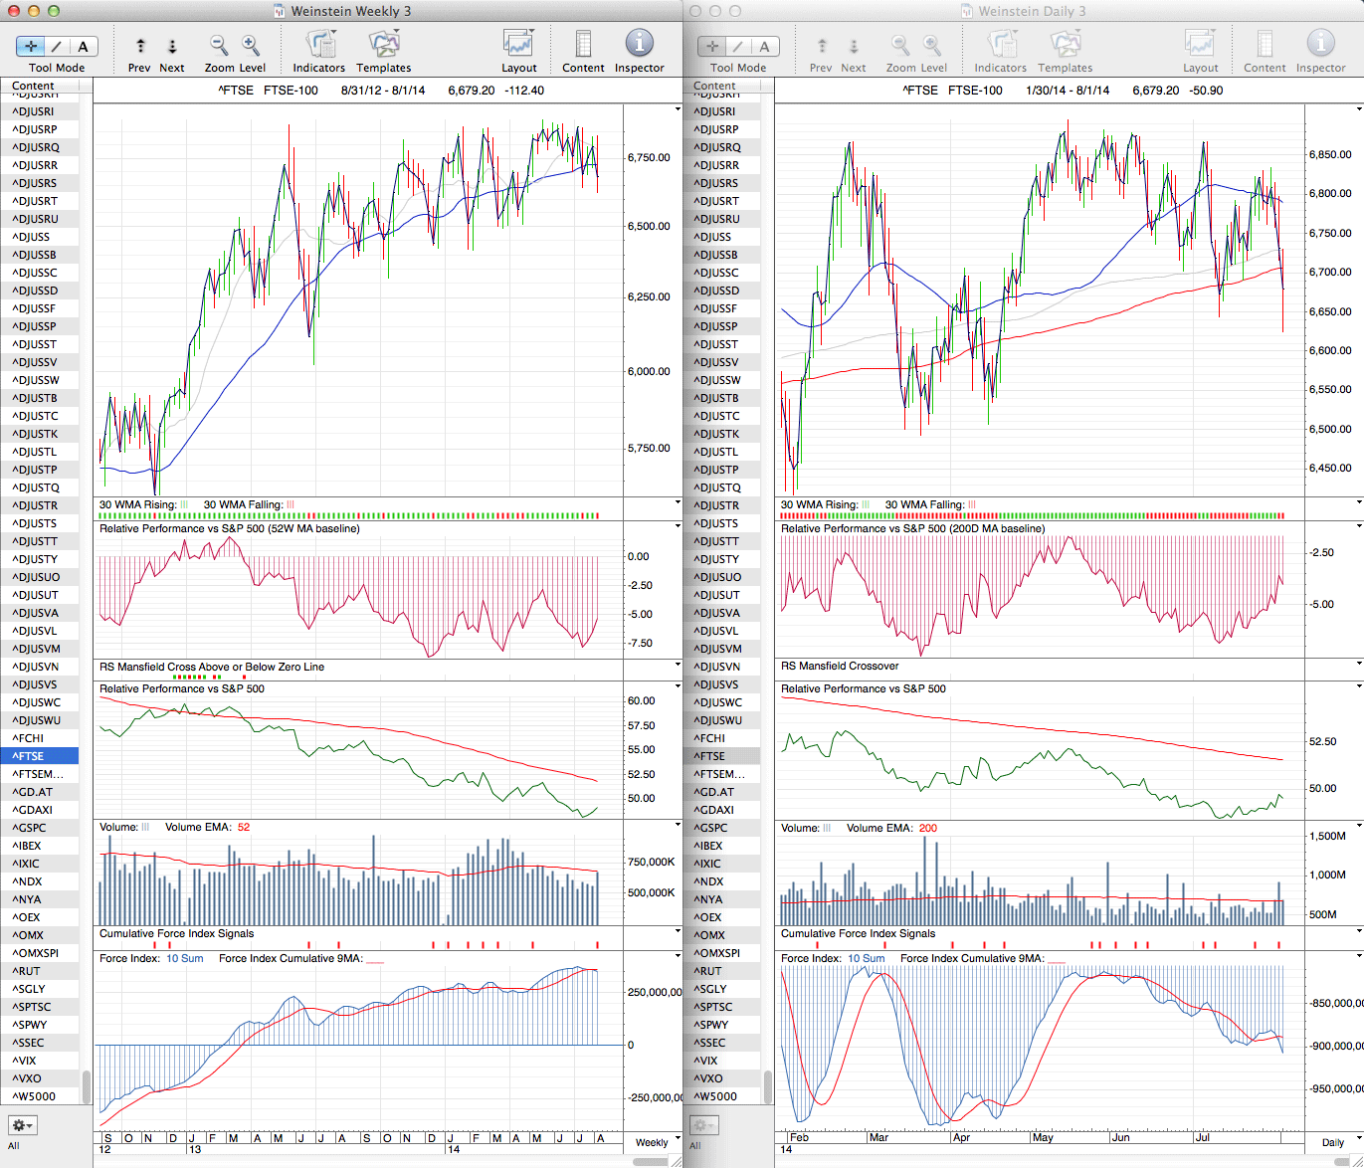Image resolution: width=1364 pixels, height=1168 pixels.
Task: Toggle the Inspector panel in Weekly window
Action: (639, 46)
